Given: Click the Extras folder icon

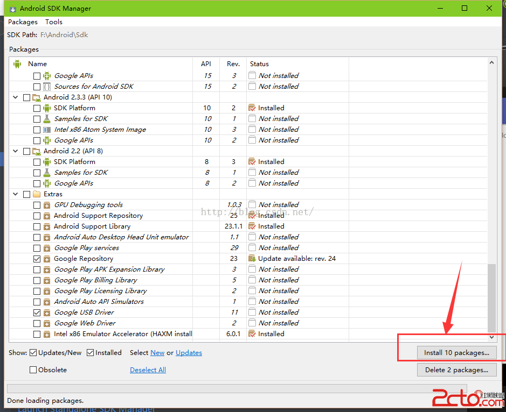Looking at the screenshot, I should tap(37, 194).
